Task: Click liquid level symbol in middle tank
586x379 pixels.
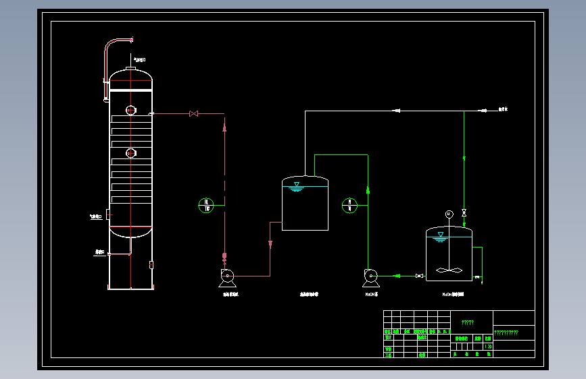Action: click(x=297, y=187)
